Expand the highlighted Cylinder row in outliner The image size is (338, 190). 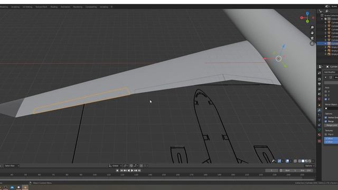pos(325,43)
